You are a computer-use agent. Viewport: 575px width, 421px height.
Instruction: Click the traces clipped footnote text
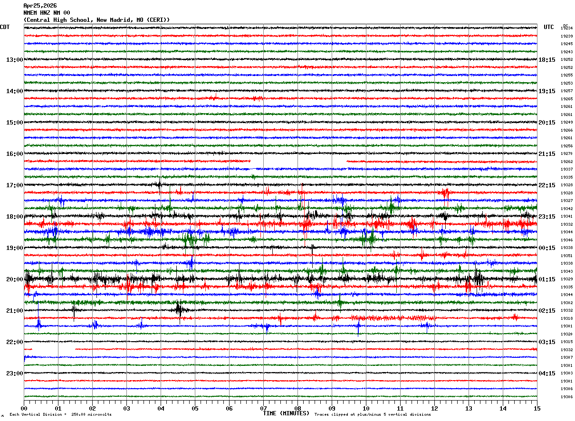[373, 414]
